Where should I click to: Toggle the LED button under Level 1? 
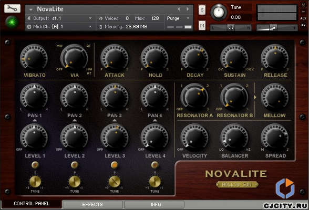tap(35, 164)
